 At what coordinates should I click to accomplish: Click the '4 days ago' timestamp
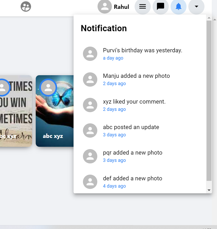[x=114, y=186]
